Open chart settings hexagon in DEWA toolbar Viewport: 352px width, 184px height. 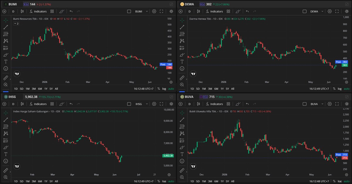330,11
